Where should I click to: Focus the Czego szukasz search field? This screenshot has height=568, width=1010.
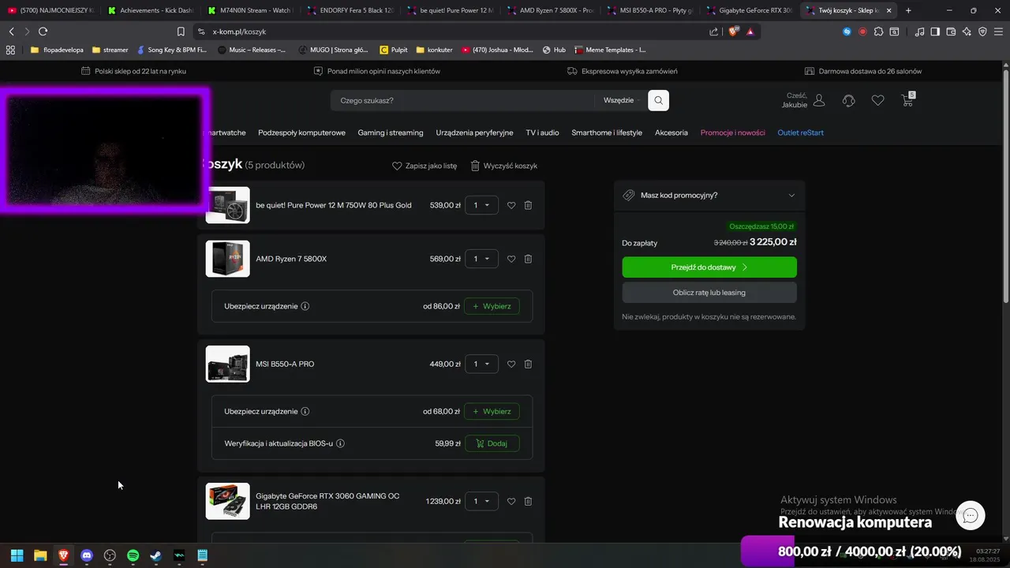tap(462, 100)
